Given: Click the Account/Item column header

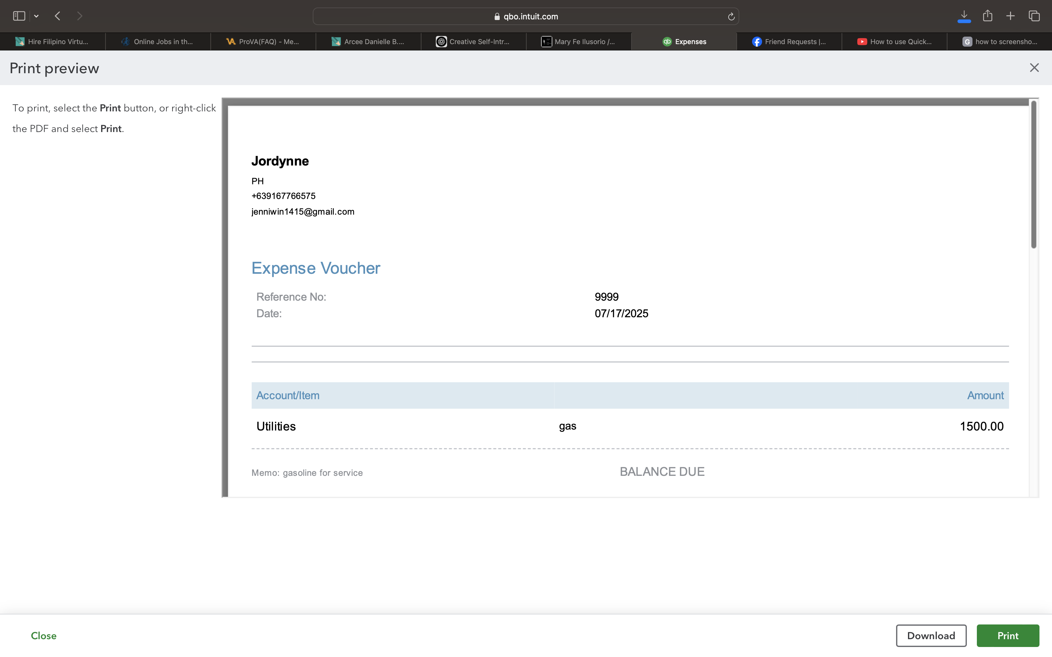Looking at the screenshot, I should pos(288,395).
